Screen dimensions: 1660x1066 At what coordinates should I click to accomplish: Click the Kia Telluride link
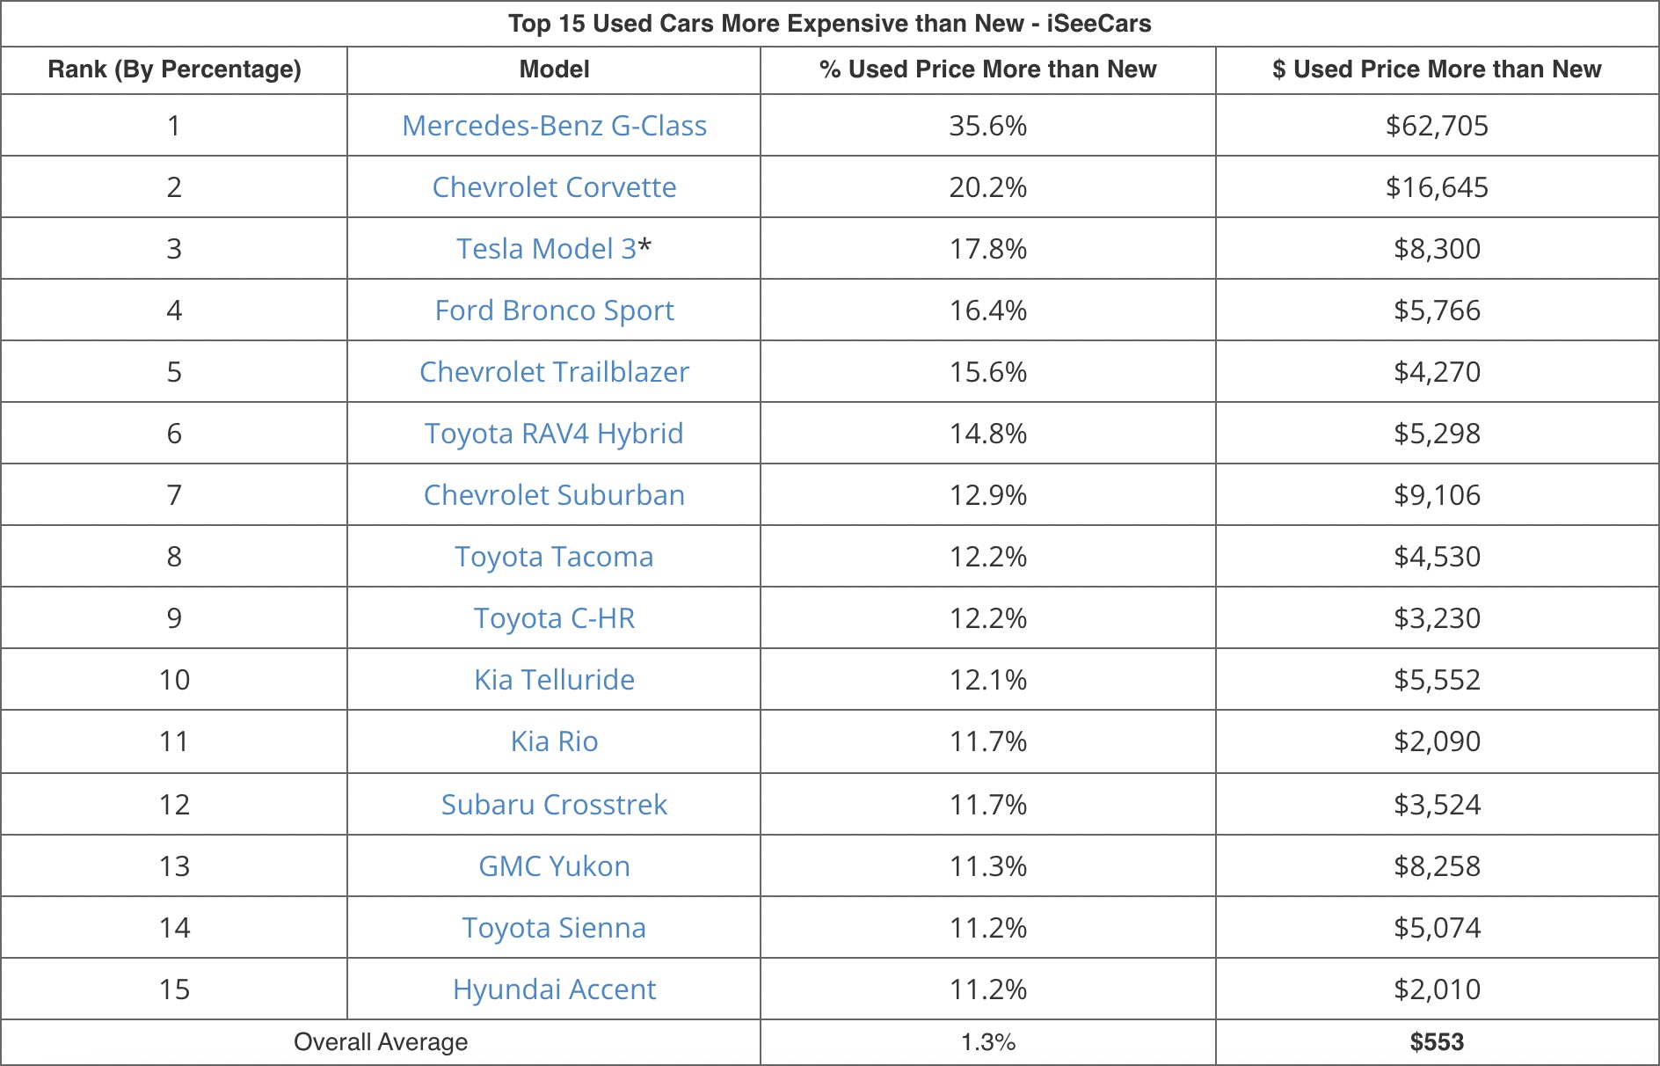pyautogui.click(x=554, y=680)
